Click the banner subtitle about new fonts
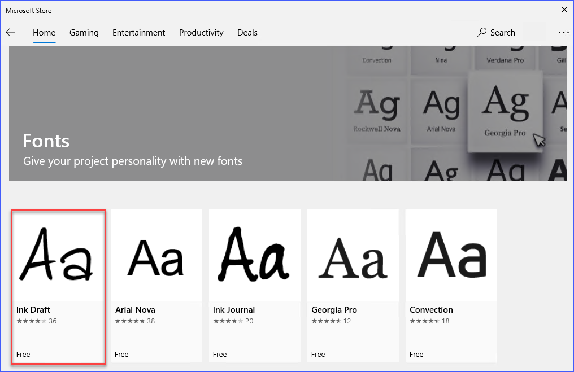 tap(133, 161)
